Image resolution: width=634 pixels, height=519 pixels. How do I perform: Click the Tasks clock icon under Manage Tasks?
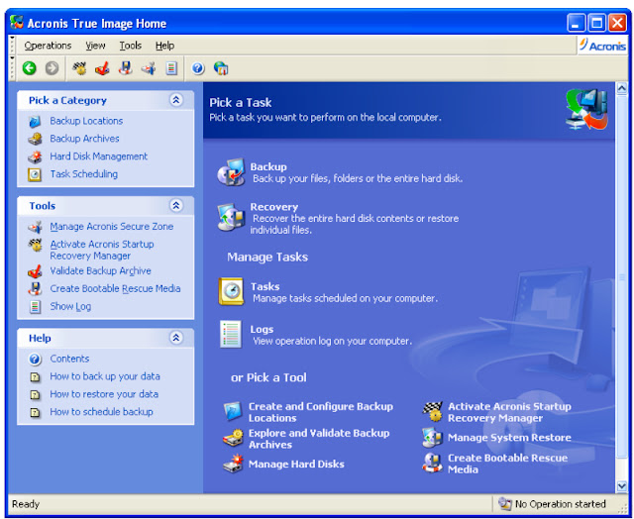click(x=231, y=291)
